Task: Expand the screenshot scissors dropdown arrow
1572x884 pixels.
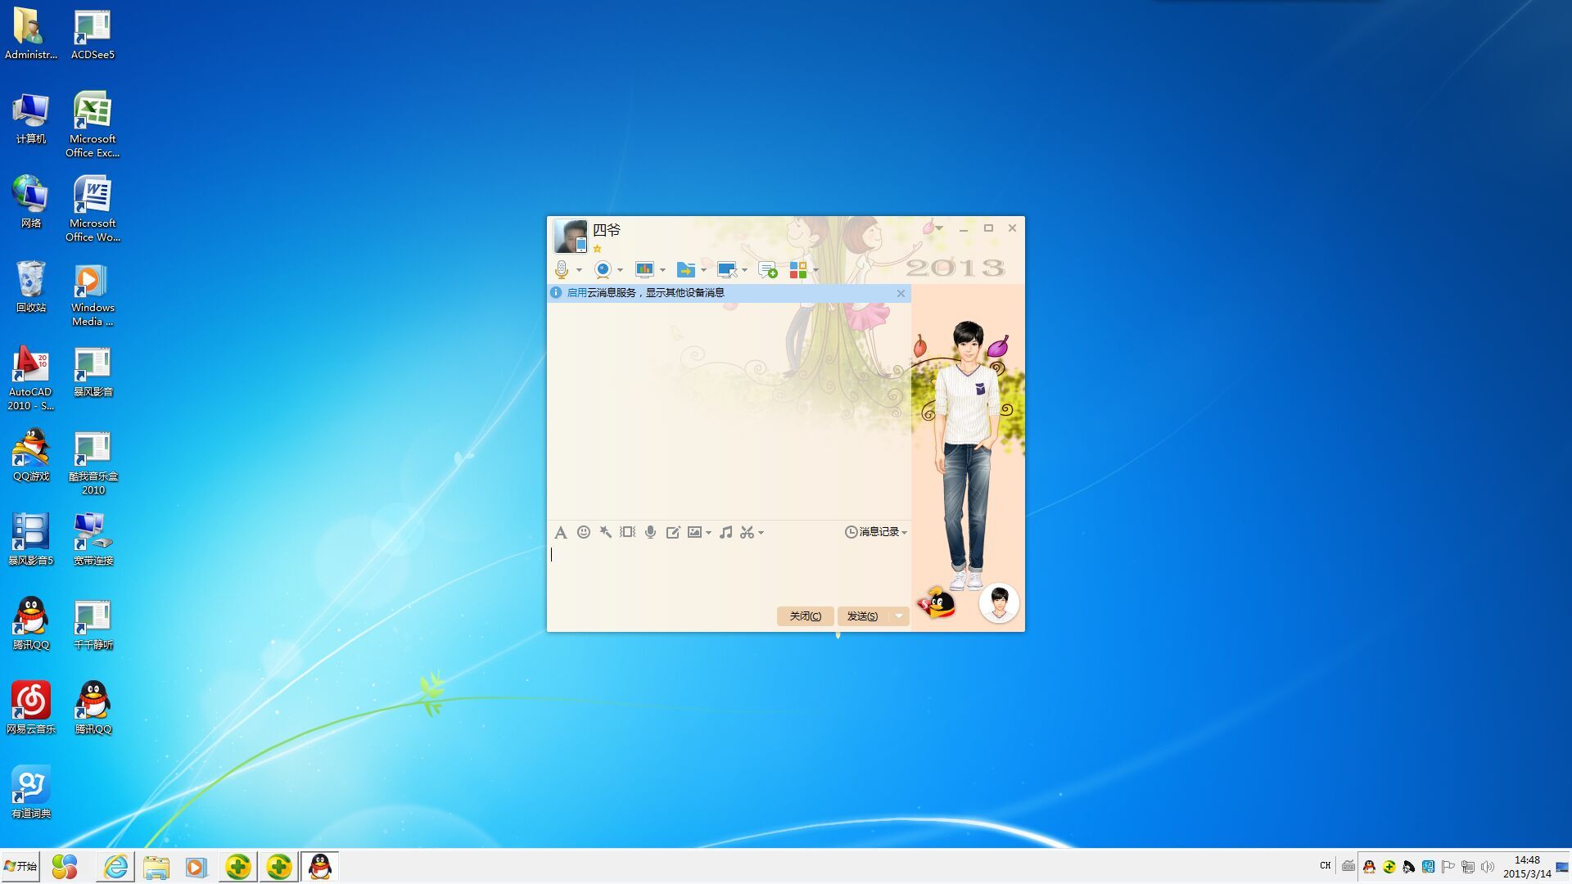Action: pyautogui.click(x=761, y=533)
